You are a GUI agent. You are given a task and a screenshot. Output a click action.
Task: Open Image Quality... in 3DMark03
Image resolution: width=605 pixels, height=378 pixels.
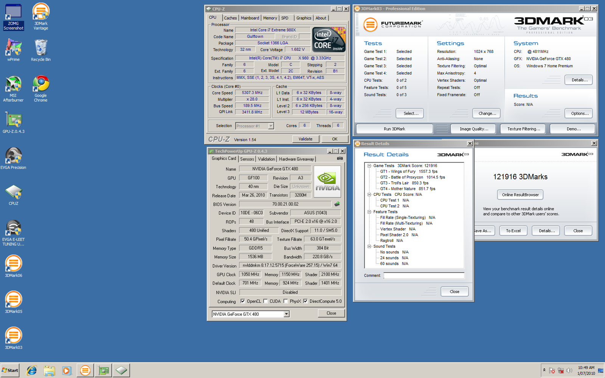pos(474,129)
